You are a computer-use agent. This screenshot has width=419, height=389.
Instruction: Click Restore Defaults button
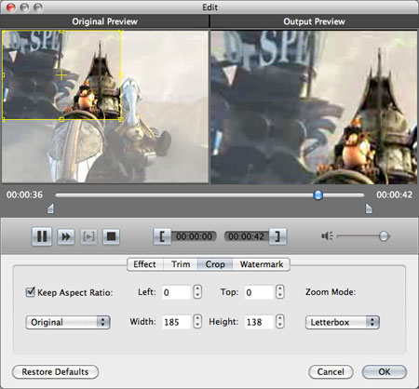pyautogui.click(x=55, y=371)
